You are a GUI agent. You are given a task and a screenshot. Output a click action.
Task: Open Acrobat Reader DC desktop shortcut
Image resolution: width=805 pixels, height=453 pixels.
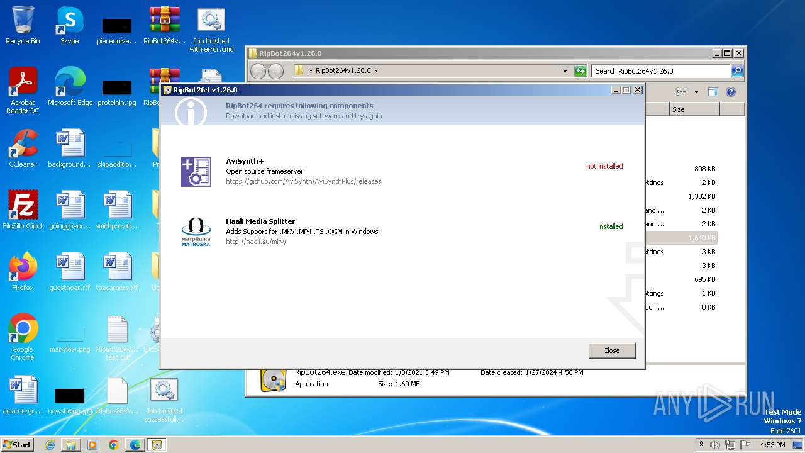23,91
